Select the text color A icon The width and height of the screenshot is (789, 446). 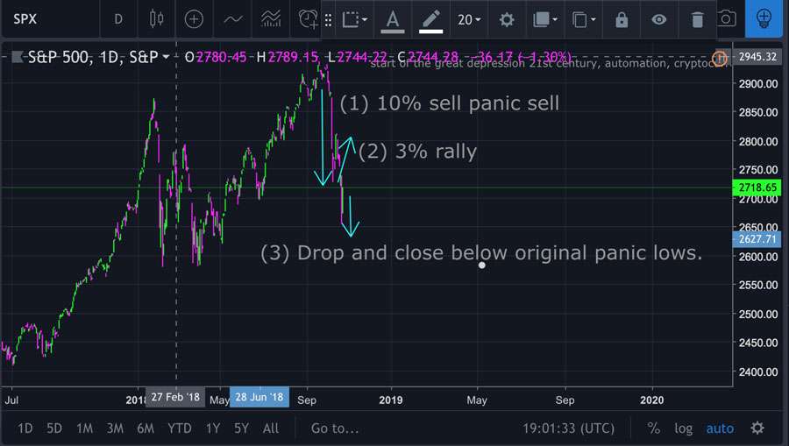pyautogui.click(x=393, y=21)
